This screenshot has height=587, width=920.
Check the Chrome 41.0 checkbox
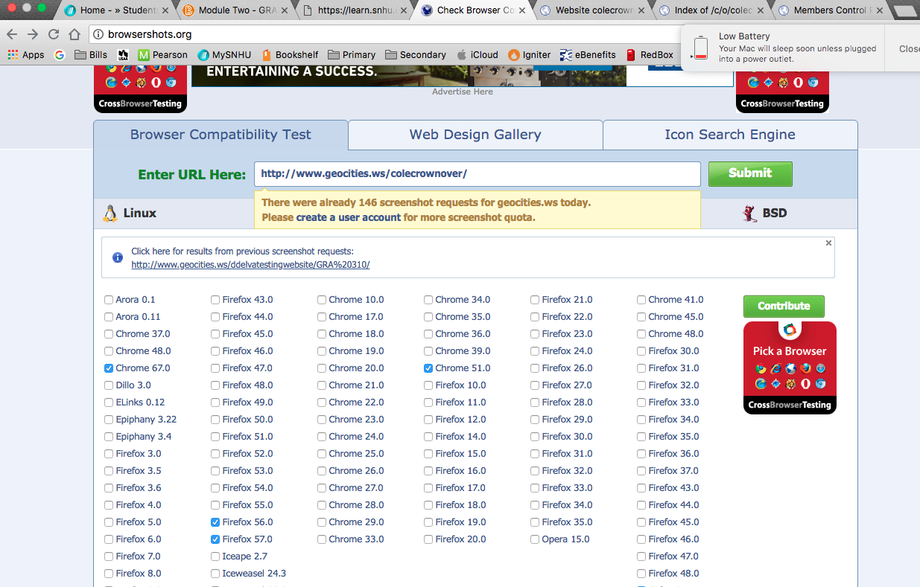pos(642,300)
